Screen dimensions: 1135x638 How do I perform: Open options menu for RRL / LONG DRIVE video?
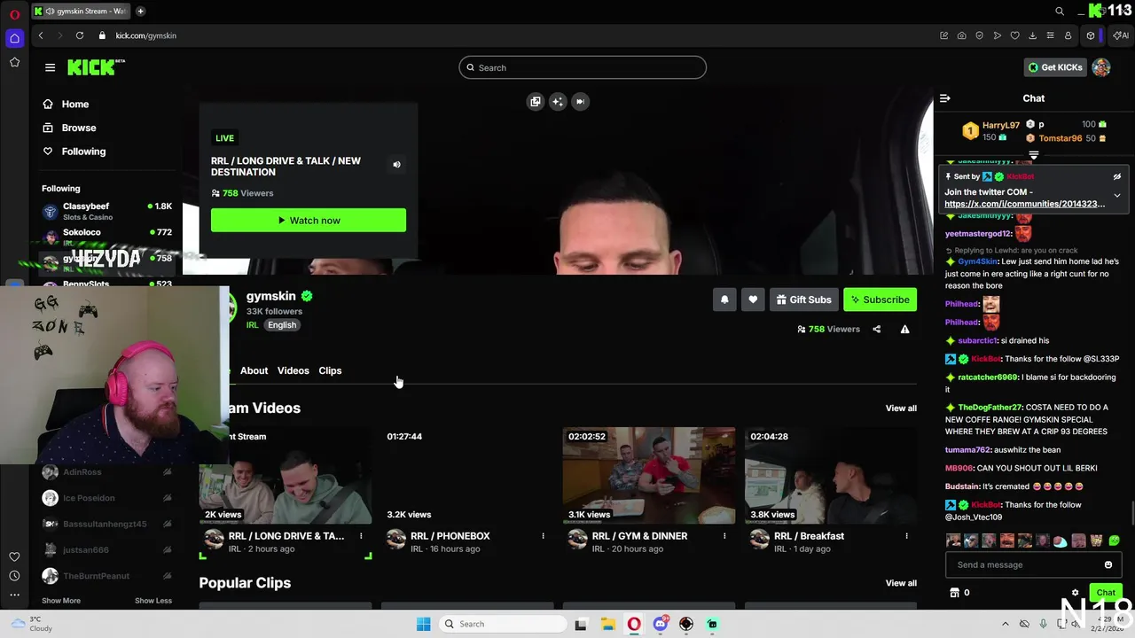361,536
